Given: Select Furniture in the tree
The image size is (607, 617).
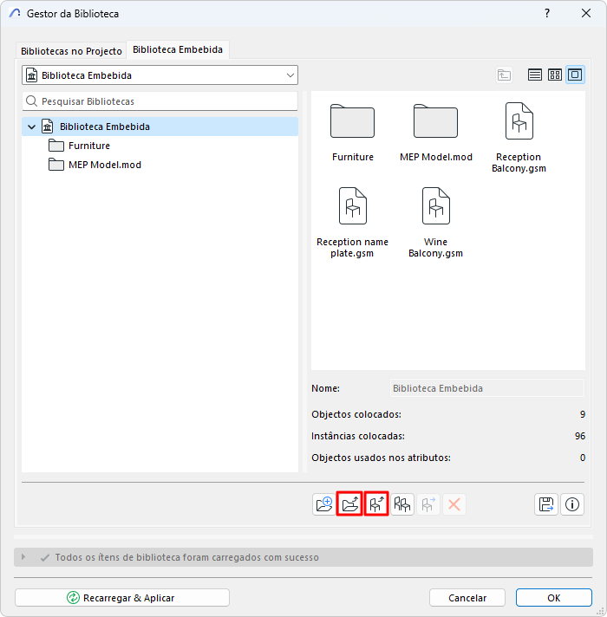Looking at the screenshot, I should (x=89, y=146).
